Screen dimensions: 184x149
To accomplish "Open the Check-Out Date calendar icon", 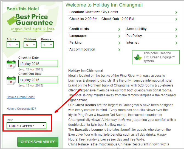I will 11,81.
